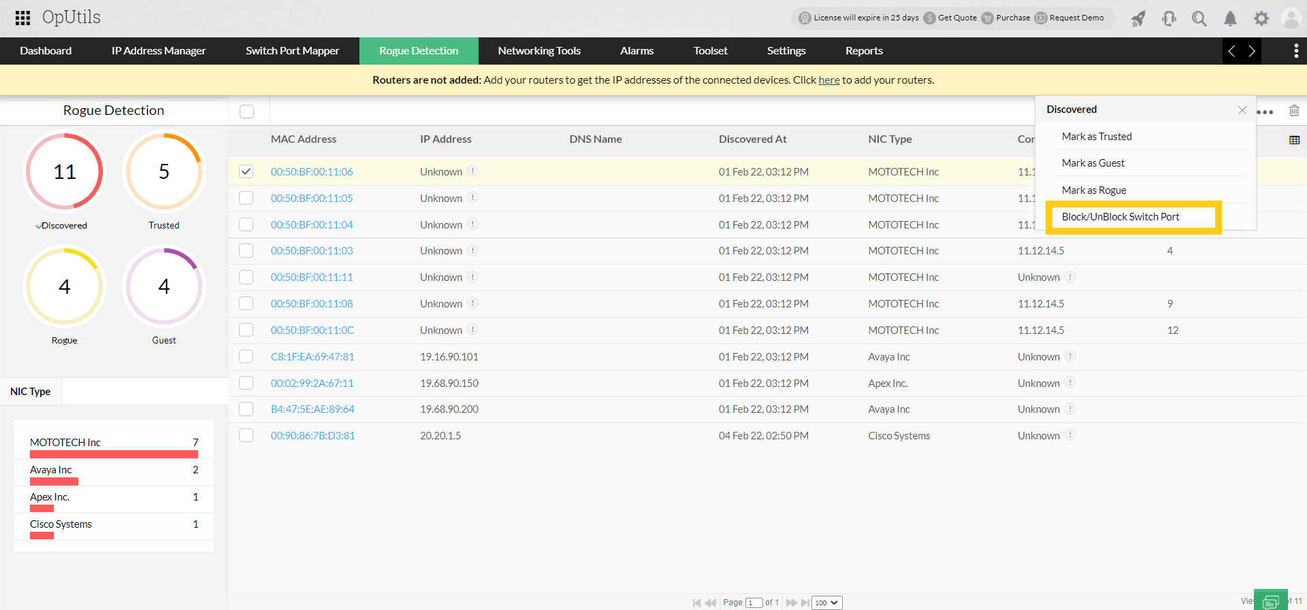Close the Discovered actions popup
1307x610 pixels.
point(1242,109)
